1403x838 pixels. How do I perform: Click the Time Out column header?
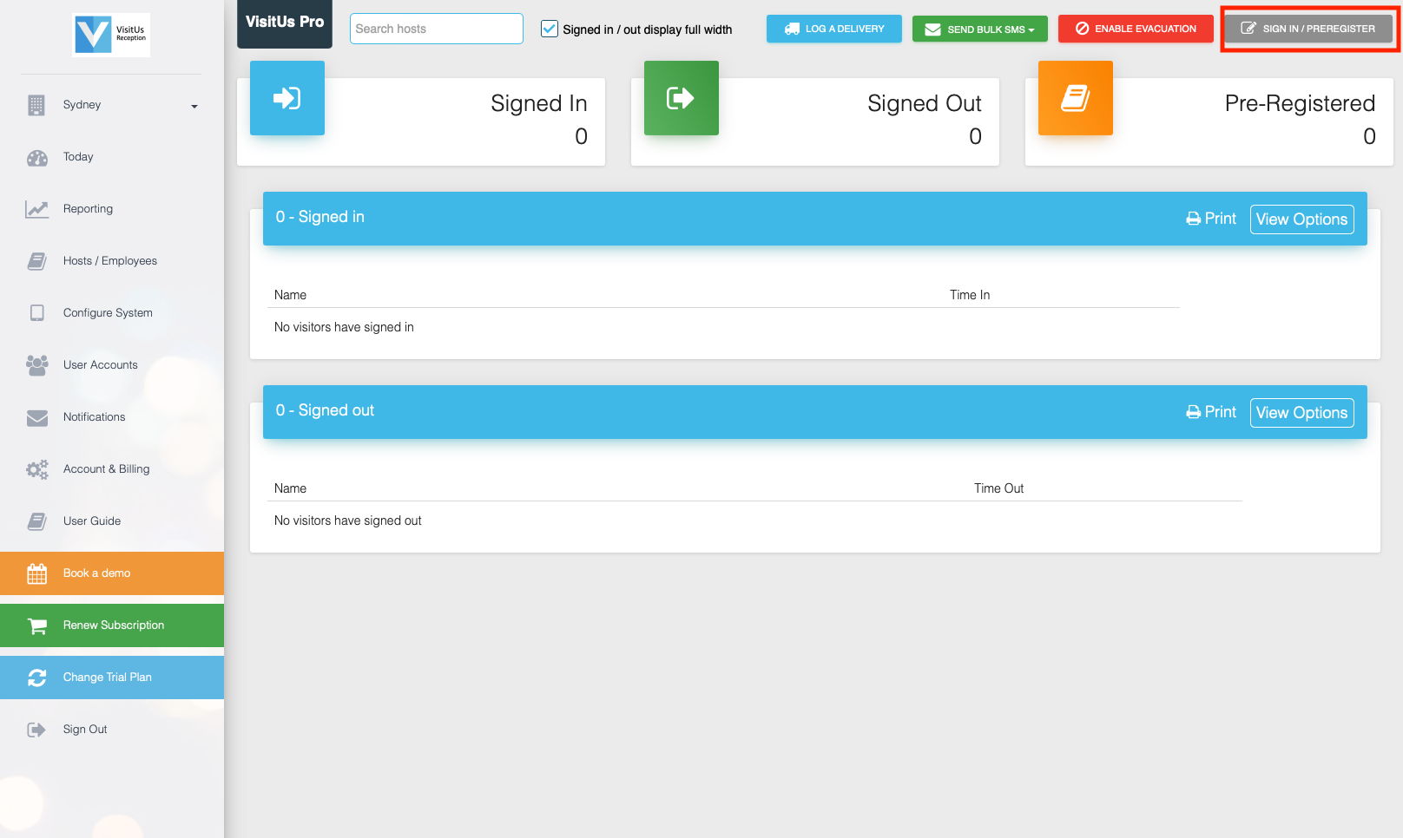[998, 488]
